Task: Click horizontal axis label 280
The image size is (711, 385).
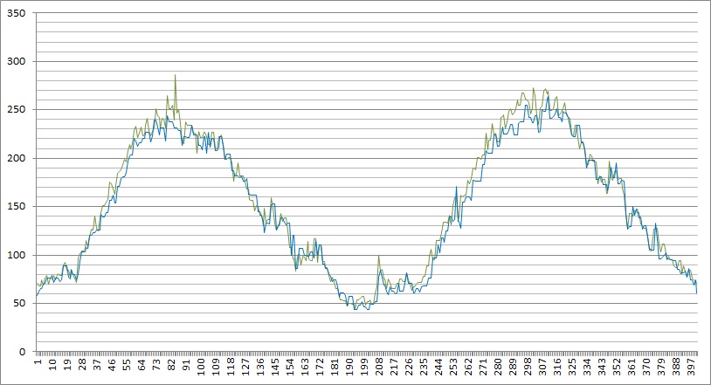Action: (498, 368)
